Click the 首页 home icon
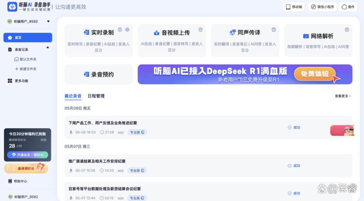Screen dimensions: 364x201 click(x=10, y=38)
